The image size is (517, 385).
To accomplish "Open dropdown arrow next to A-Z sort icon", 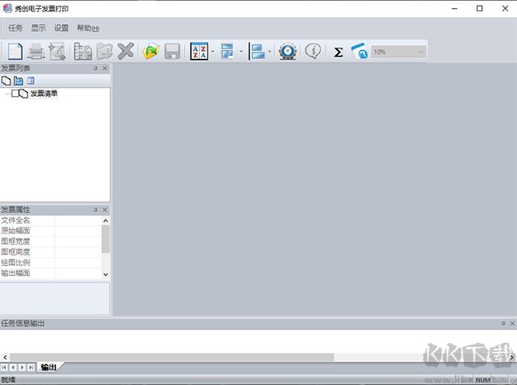I will coord(212,52).
